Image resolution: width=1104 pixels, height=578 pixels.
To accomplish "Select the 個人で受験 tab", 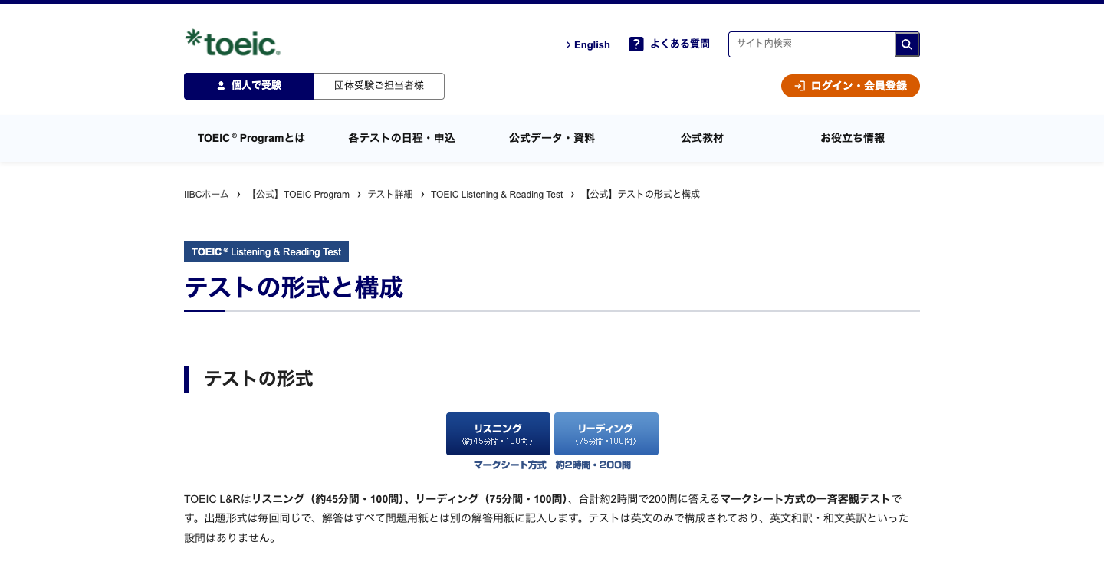I will pyautogui.click(x=249, y=86).
